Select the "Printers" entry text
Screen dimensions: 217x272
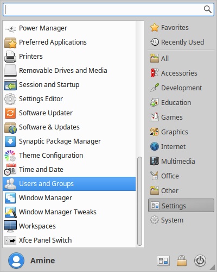pyautogui.click(x=31, y=57)
